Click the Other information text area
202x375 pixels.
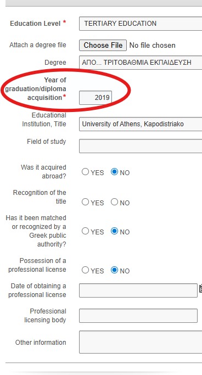[x=141, y=342]
